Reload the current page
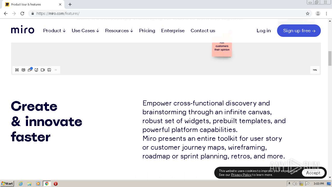This screenshot has height=187, width=332. pos(22,14)
